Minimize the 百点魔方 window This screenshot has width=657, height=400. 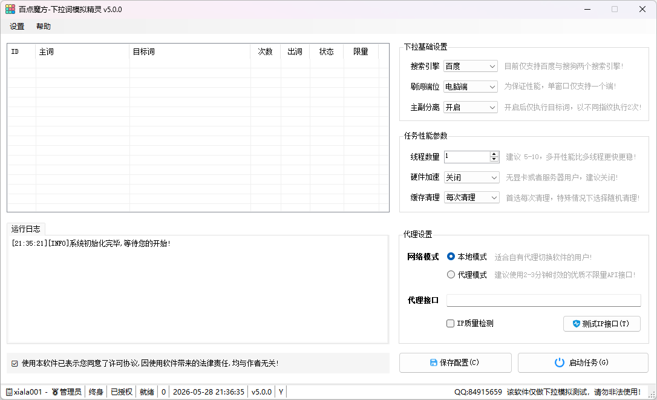[587, 9]
